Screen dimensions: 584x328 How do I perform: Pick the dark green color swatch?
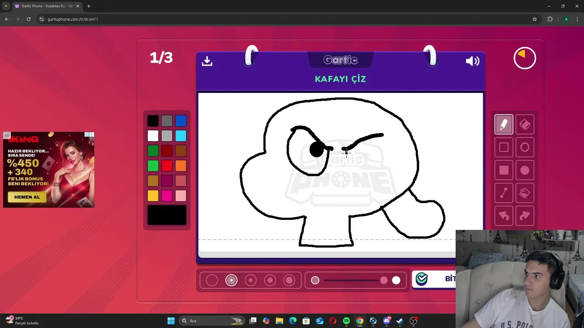pyautogui.click(x=153, y=151)
